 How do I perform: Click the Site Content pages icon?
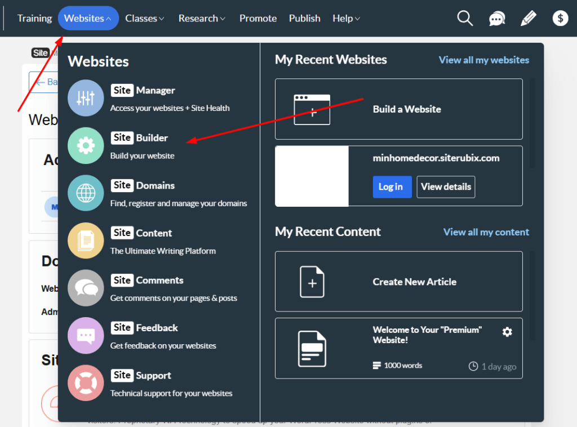86,241
